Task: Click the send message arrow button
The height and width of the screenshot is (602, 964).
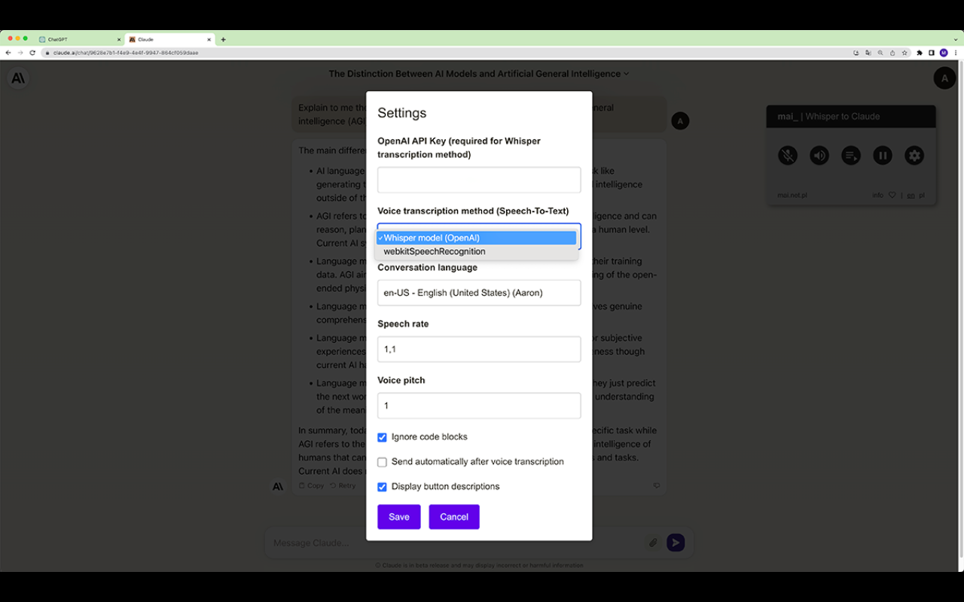Action: (676, 543)
